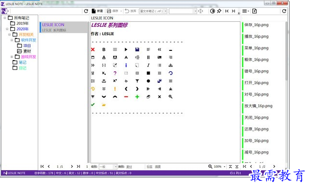Click the blue floppy save icon

pos(137,49)
